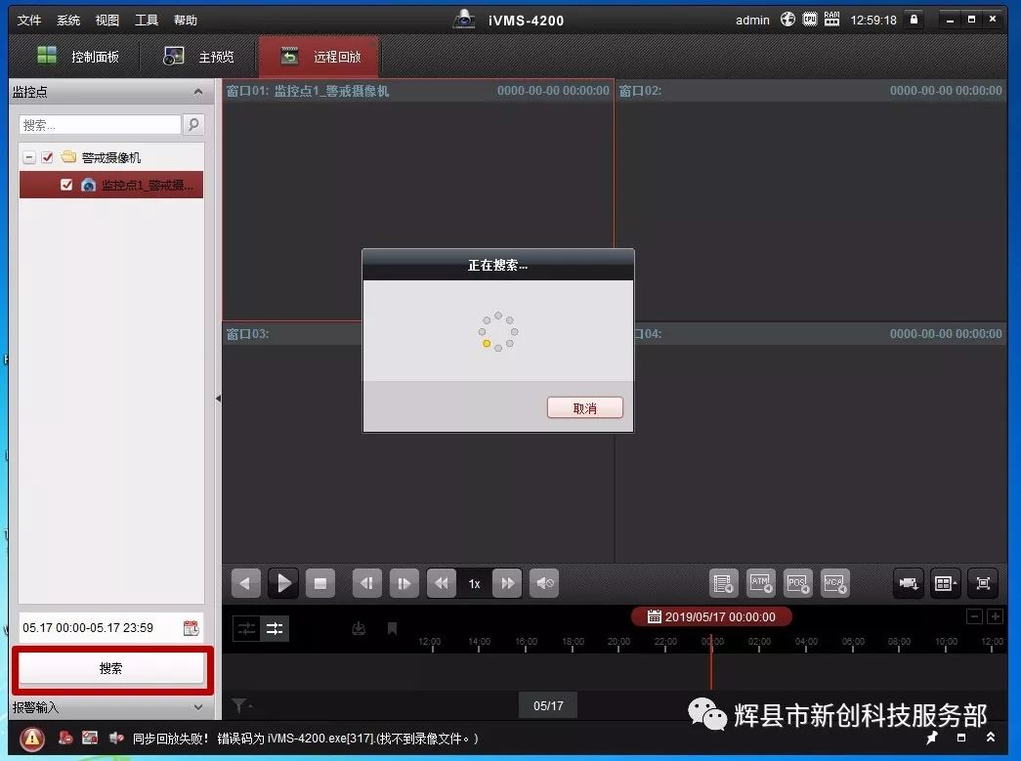Collapse the 警戒摄像机 tree node
This screenshot has width=1021, height=761.
[x=29, y=157]
